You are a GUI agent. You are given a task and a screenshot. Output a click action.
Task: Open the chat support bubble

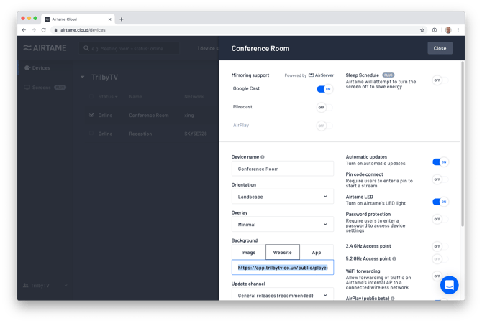click(x=449, y=285)
